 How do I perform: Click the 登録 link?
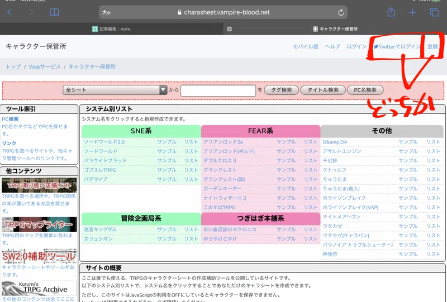(x=432, y=46)
